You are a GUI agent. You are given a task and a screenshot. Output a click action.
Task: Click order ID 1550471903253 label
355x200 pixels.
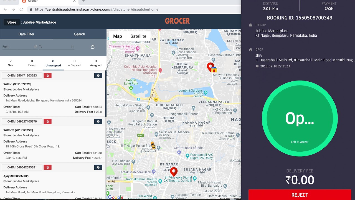22,75
